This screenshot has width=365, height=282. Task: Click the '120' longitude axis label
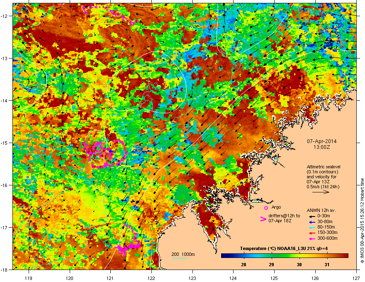70,278
